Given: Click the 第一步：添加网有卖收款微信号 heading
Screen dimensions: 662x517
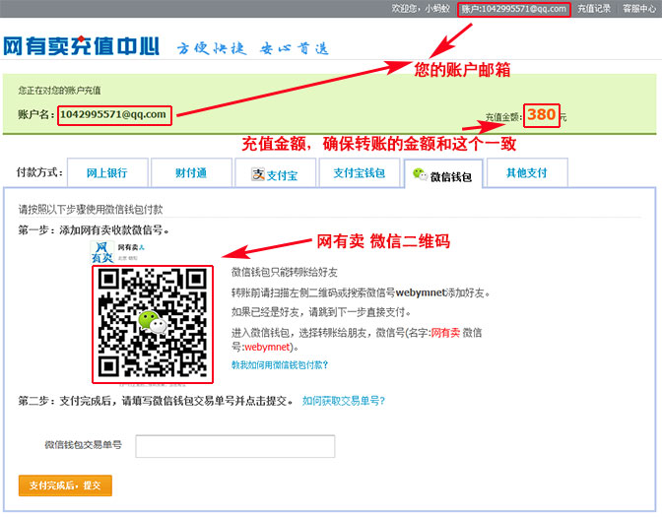Looking at the screenshot, I should click(x=94, y=230).
